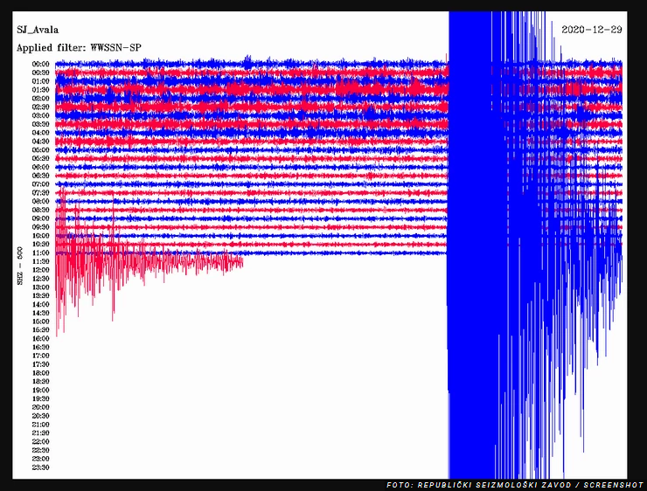Select the 23:30 time row label

click(x=40, y=467)
